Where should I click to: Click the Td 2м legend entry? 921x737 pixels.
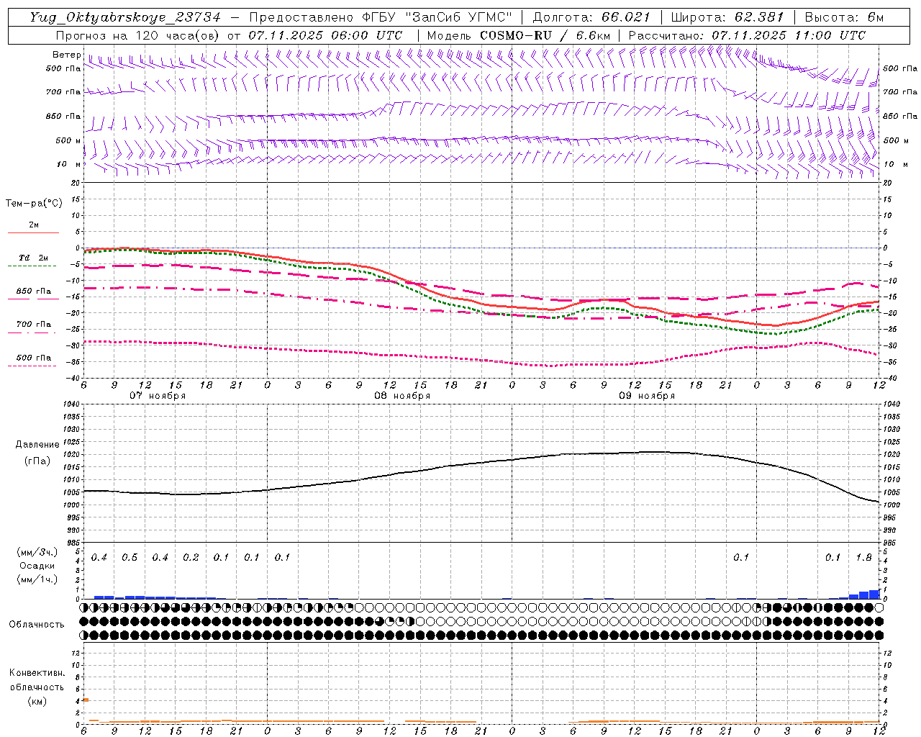[33, 258]
